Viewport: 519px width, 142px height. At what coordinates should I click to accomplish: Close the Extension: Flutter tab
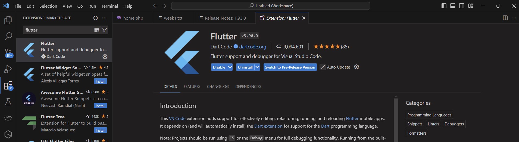tap(304, 18)
